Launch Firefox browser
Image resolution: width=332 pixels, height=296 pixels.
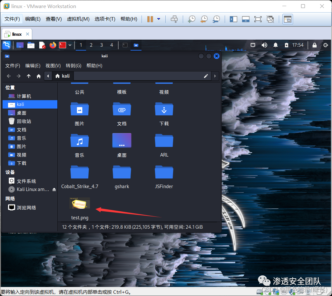(x=53, y=45)
